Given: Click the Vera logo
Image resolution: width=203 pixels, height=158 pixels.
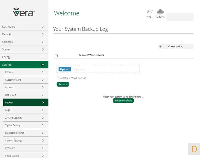Looking at the screenshot, I should [x=24, y=12].
